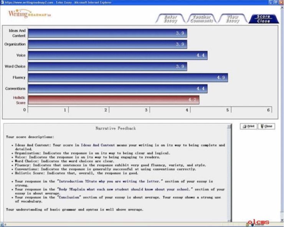The width and height of the screenshot is (284, 227).
Task: Click the Holistic Score axis label
Action: [19, 100]
